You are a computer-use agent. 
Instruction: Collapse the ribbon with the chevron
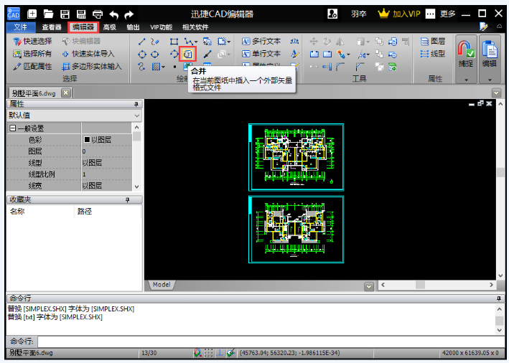point(499,27)
